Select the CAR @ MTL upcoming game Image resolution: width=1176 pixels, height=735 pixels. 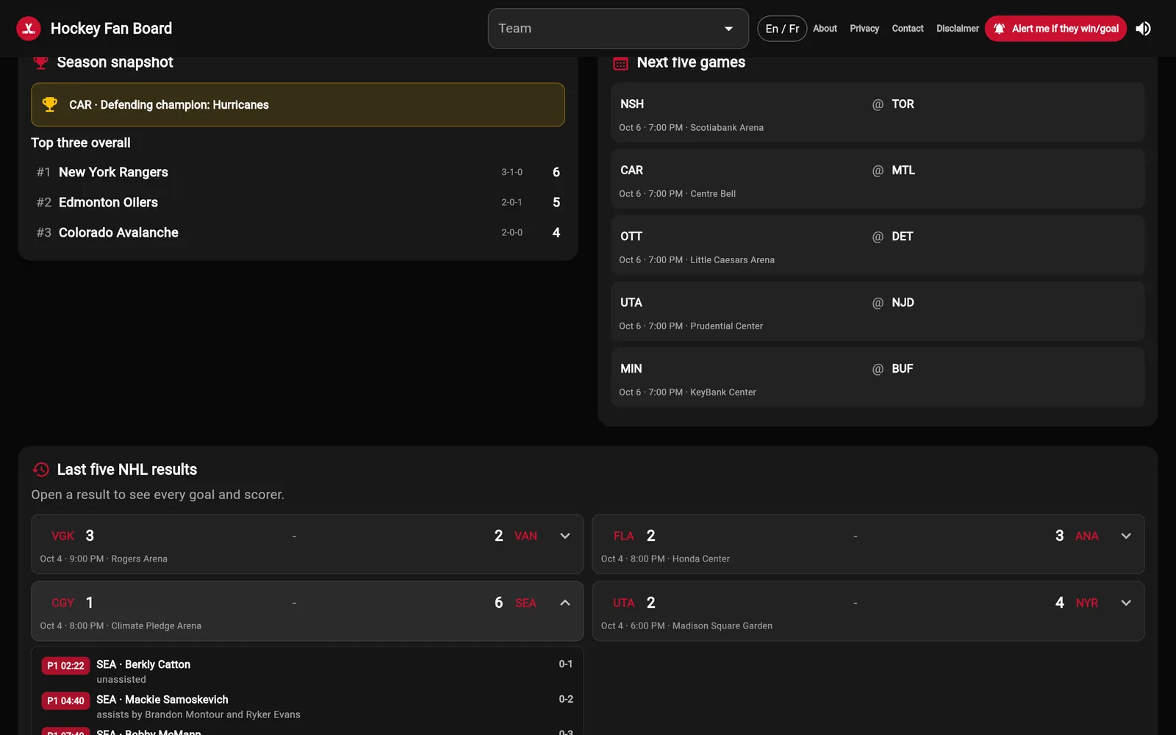pos(878,179)
